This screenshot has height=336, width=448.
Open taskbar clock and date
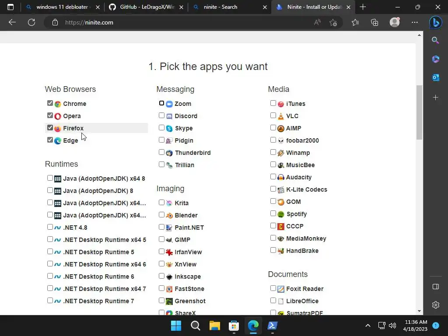point(415,325)
